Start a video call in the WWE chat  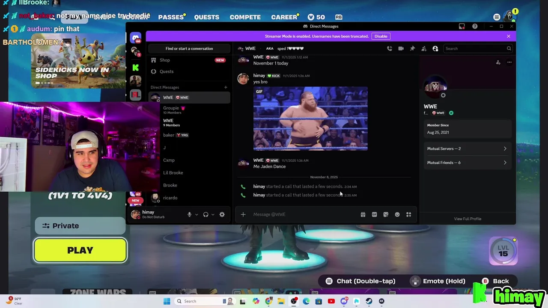401,48
